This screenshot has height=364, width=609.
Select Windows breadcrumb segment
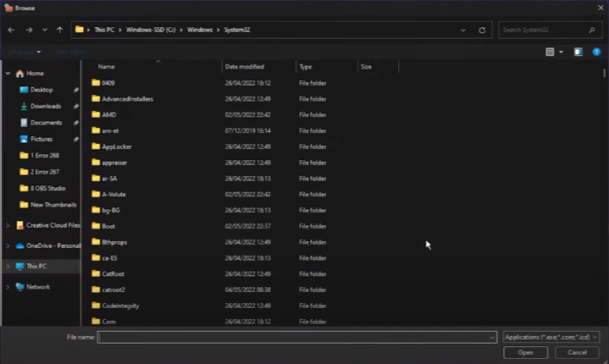tap(200, 30)
